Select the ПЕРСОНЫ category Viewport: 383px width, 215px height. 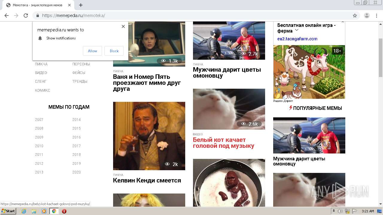[x=81, y=64]
